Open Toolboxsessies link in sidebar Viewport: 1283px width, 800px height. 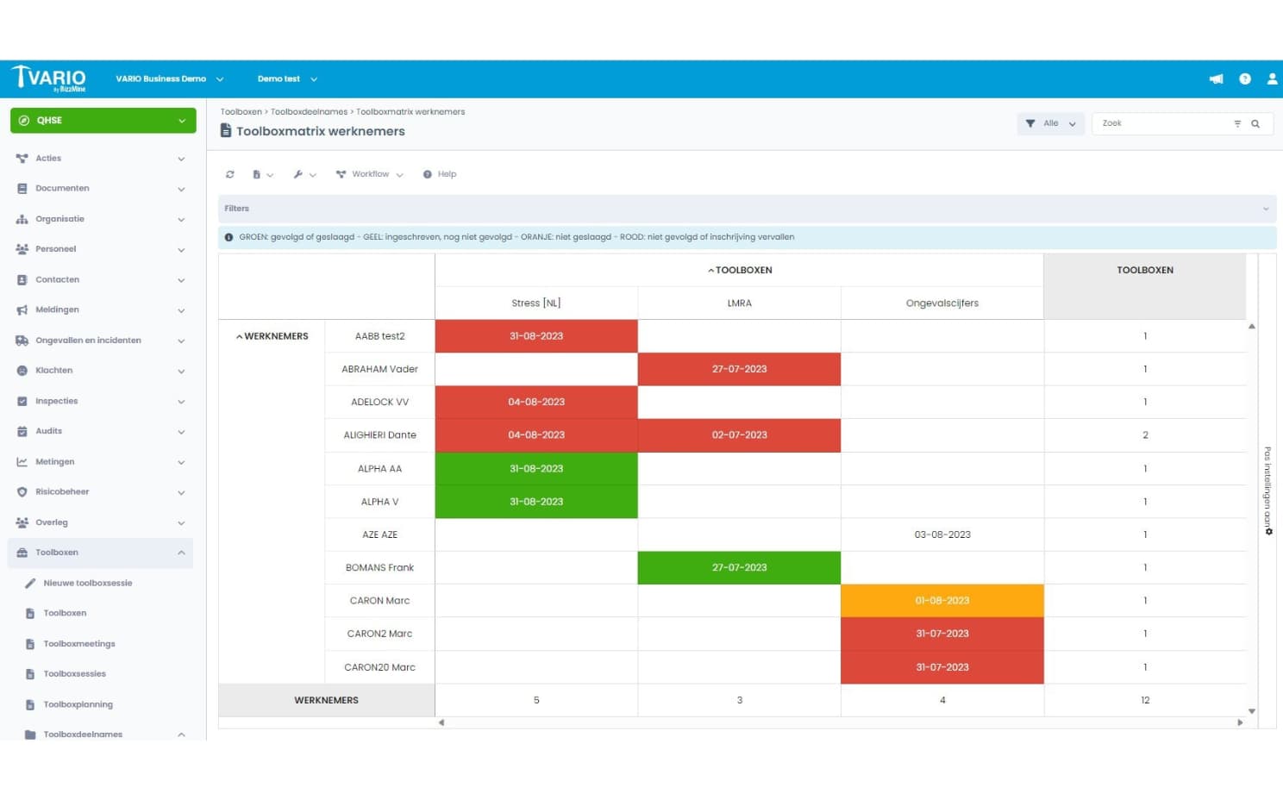(75, 674)
